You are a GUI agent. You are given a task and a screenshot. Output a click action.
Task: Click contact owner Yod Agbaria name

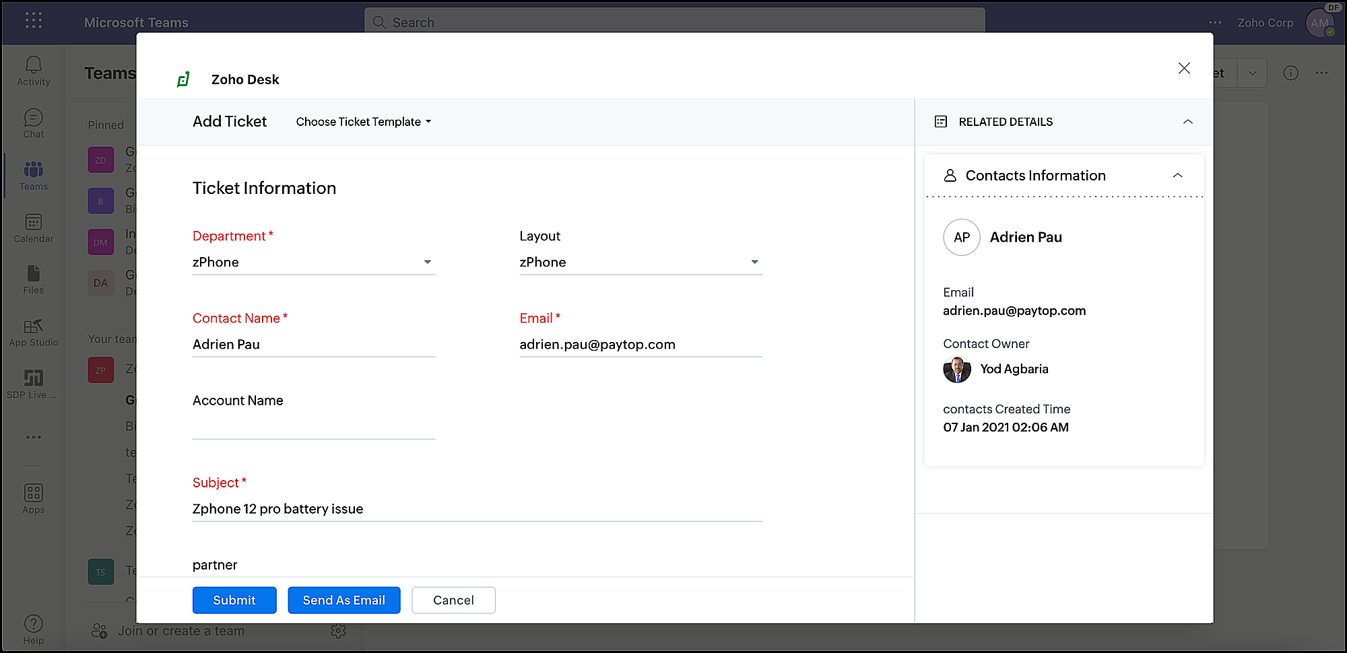[x=1014, y=369]
